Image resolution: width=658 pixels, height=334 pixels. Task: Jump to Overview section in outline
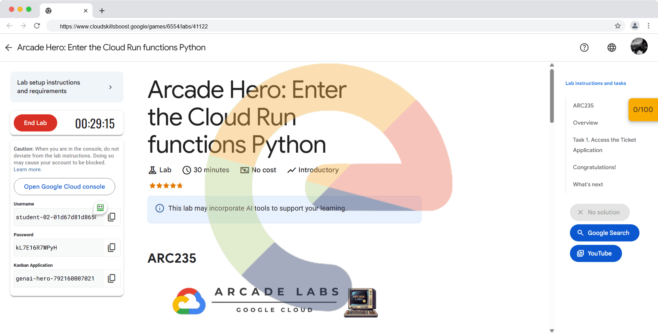point(585,123)
